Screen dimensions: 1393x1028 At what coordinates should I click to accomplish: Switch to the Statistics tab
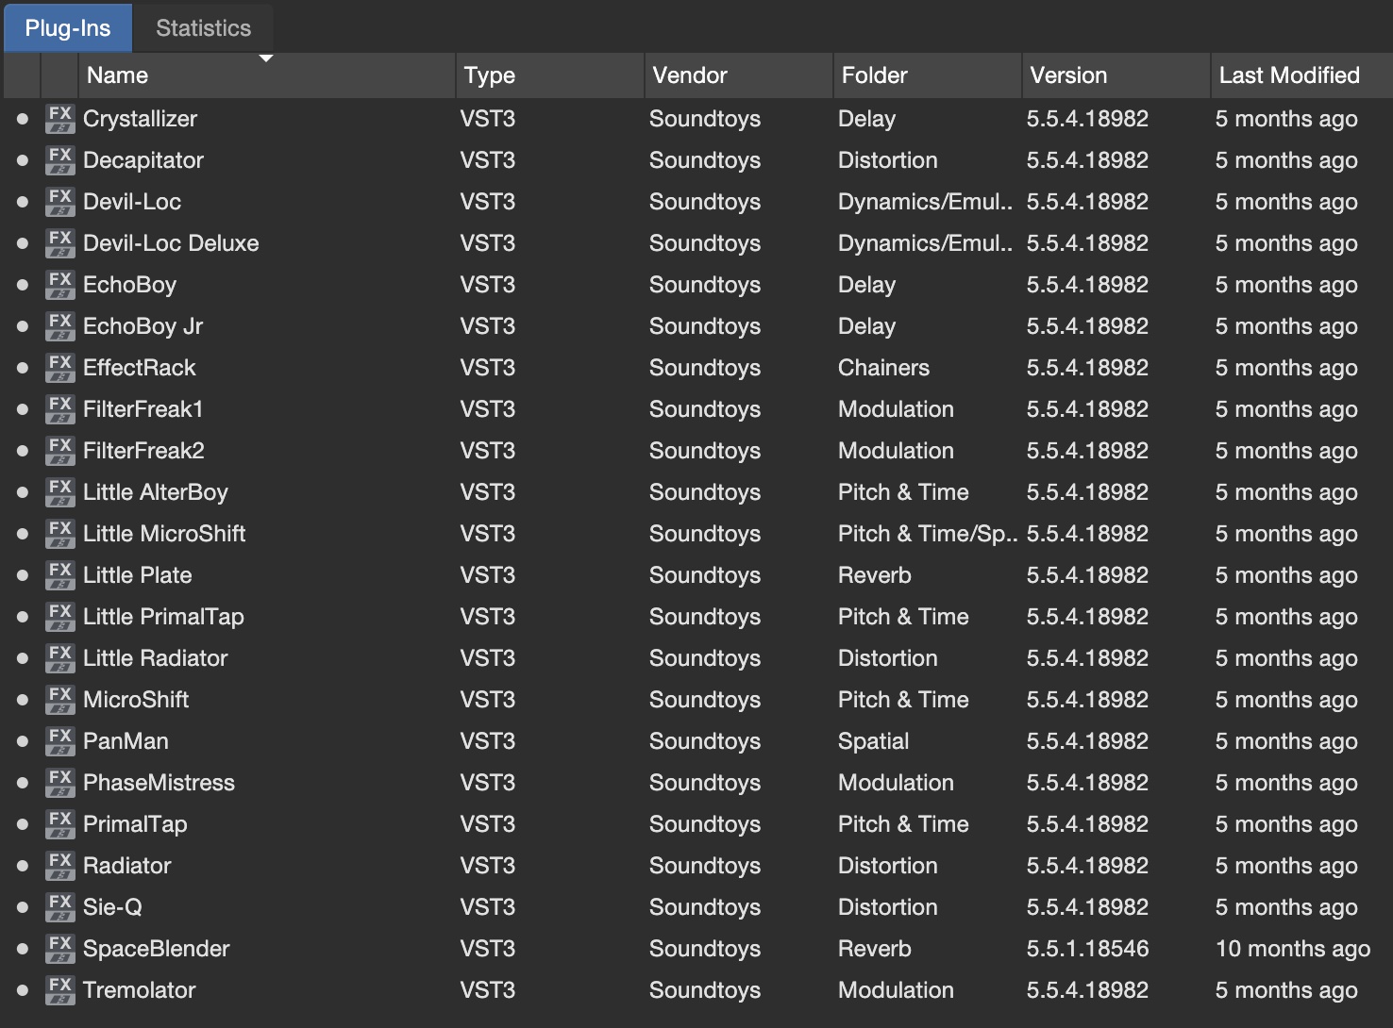(203, 27)
